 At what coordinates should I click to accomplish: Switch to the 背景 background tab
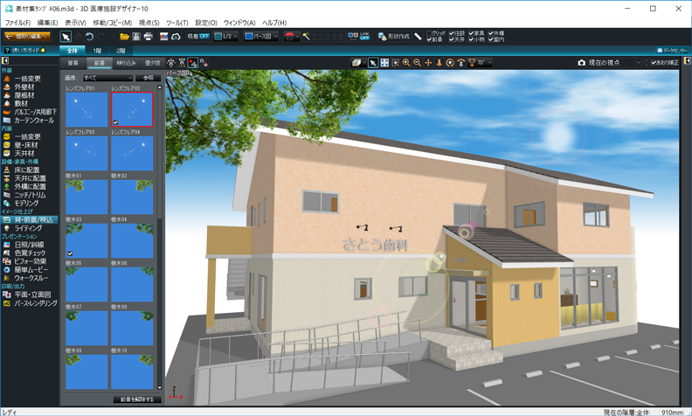pos(73,63)
